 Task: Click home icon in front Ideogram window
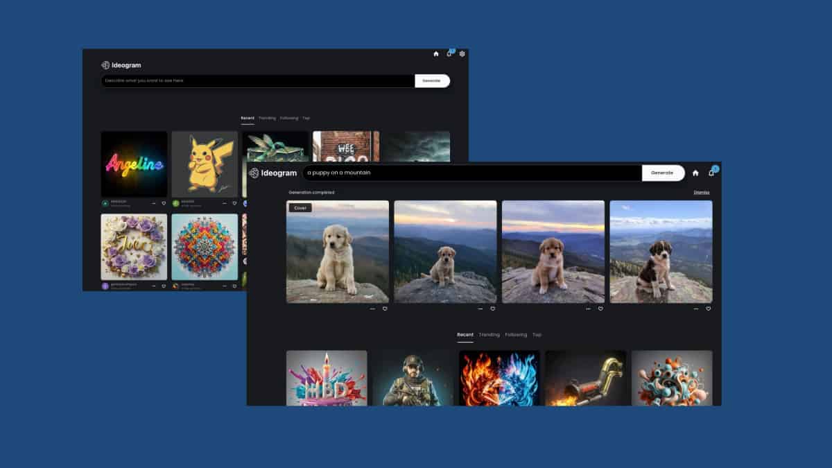coord(695,173)
